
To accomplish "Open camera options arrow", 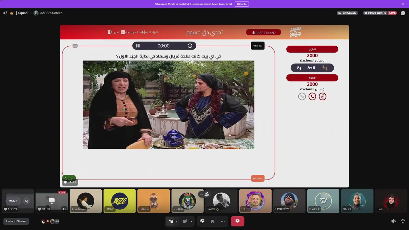I will (191, 221).
